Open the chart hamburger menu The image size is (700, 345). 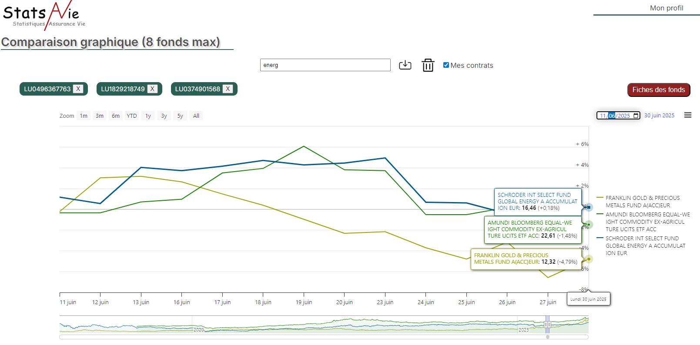(x=688, y=115)
